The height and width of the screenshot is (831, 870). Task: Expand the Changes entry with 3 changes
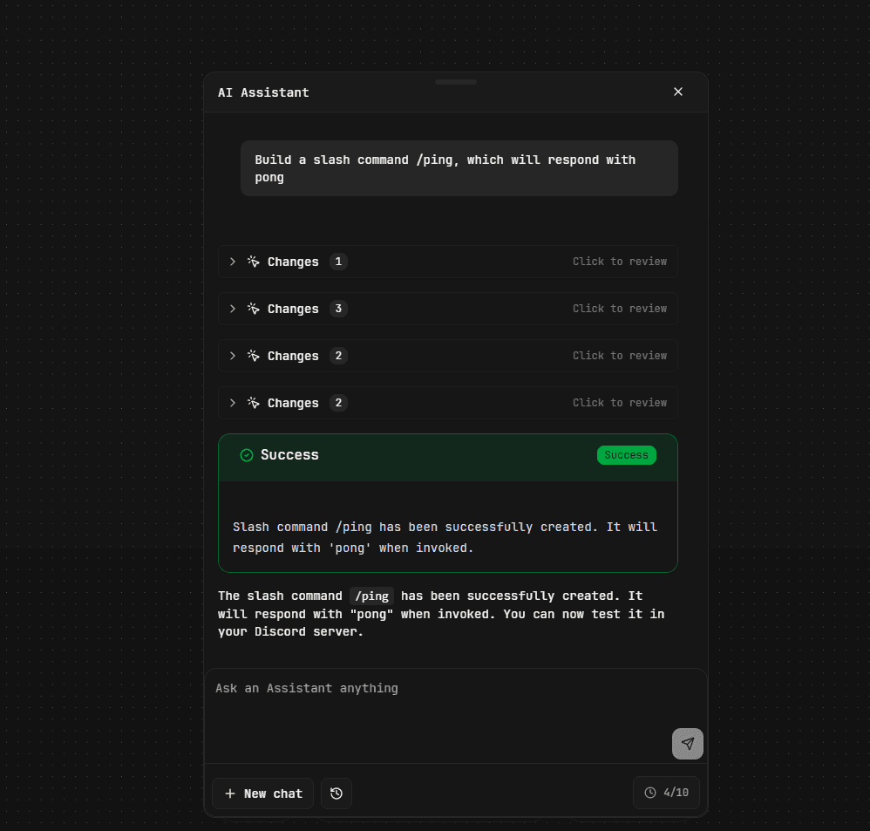pyautogui.click(x=232, y=309)
